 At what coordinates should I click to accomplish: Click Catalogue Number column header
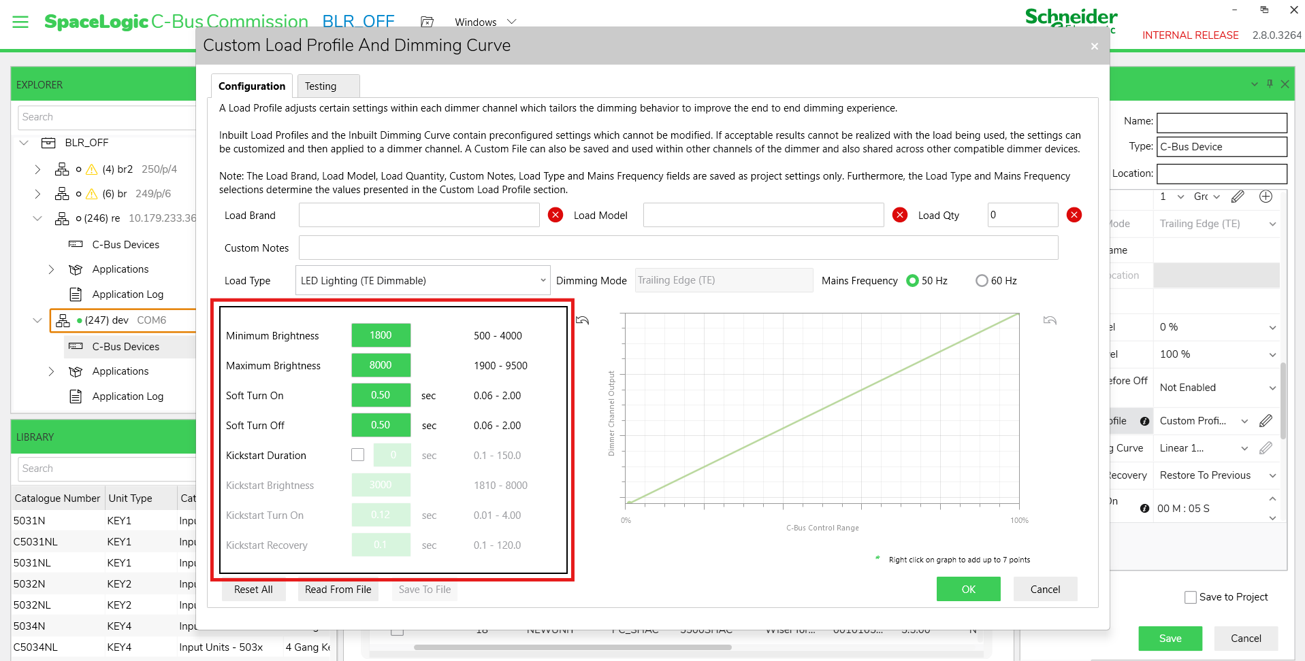[57, 498]
